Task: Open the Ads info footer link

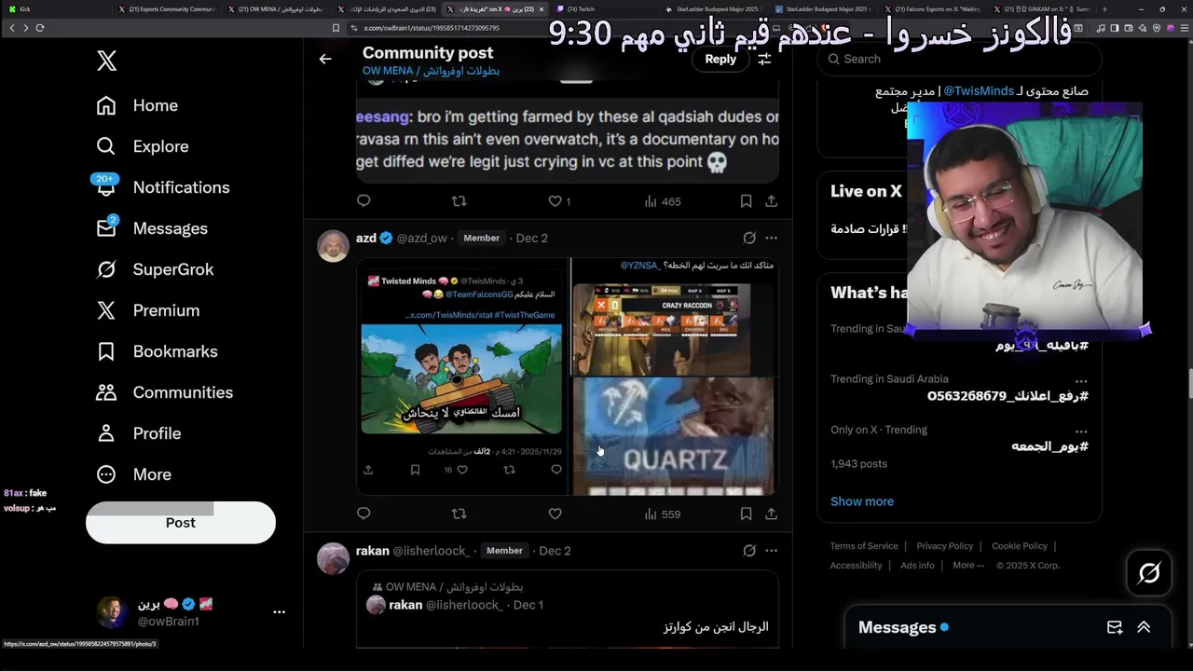Action: point(917,565)
